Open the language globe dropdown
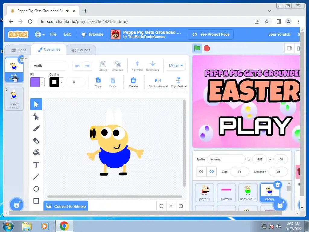This screenshot has width=309, height=232. [x=40, y=34]
